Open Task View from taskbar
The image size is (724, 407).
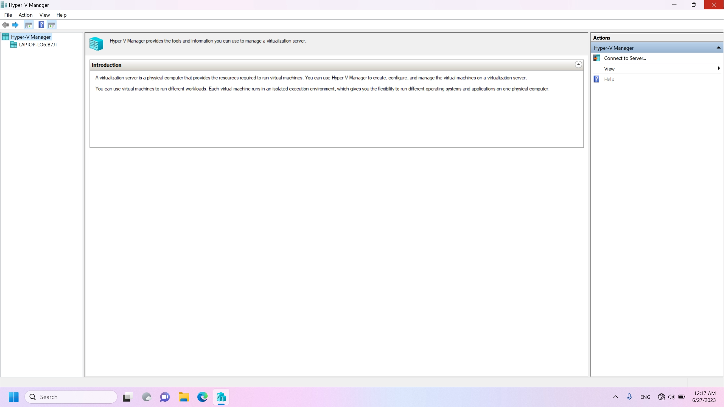pyautogui.click(x=128, y=397)
